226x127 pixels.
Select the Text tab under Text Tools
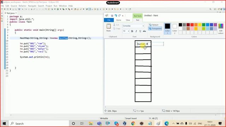[x=137, y=20]
